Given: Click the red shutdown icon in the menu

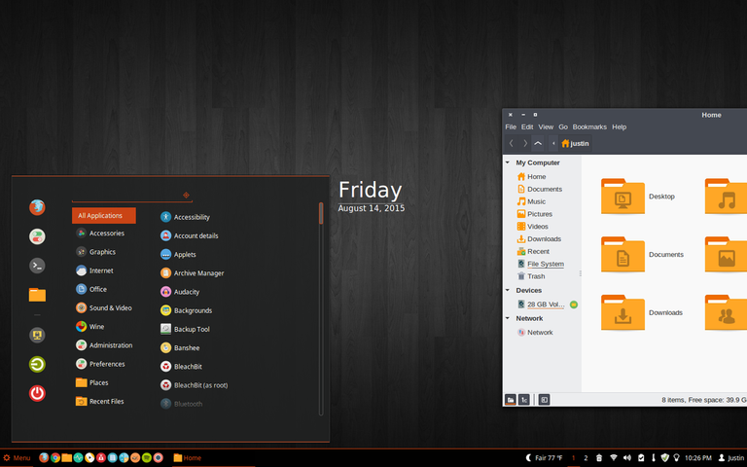Looking at the screenshot, I should pos(37,393).
